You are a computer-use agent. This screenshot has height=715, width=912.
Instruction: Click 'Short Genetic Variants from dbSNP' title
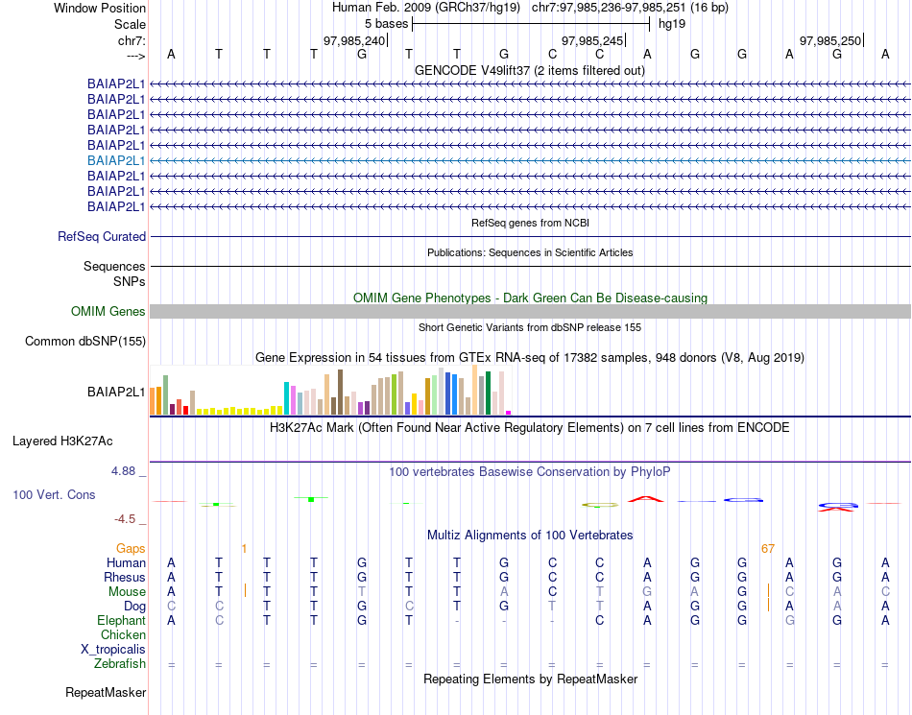tap(530, 327)
